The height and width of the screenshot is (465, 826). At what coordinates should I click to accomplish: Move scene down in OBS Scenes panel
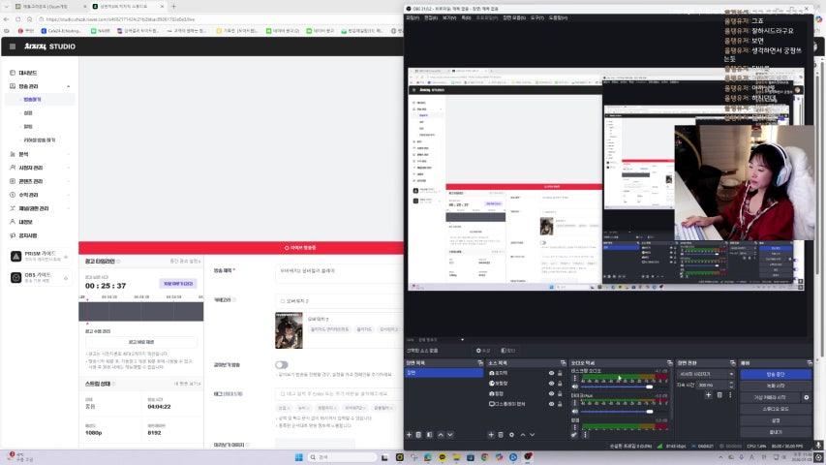click(450, 435)
